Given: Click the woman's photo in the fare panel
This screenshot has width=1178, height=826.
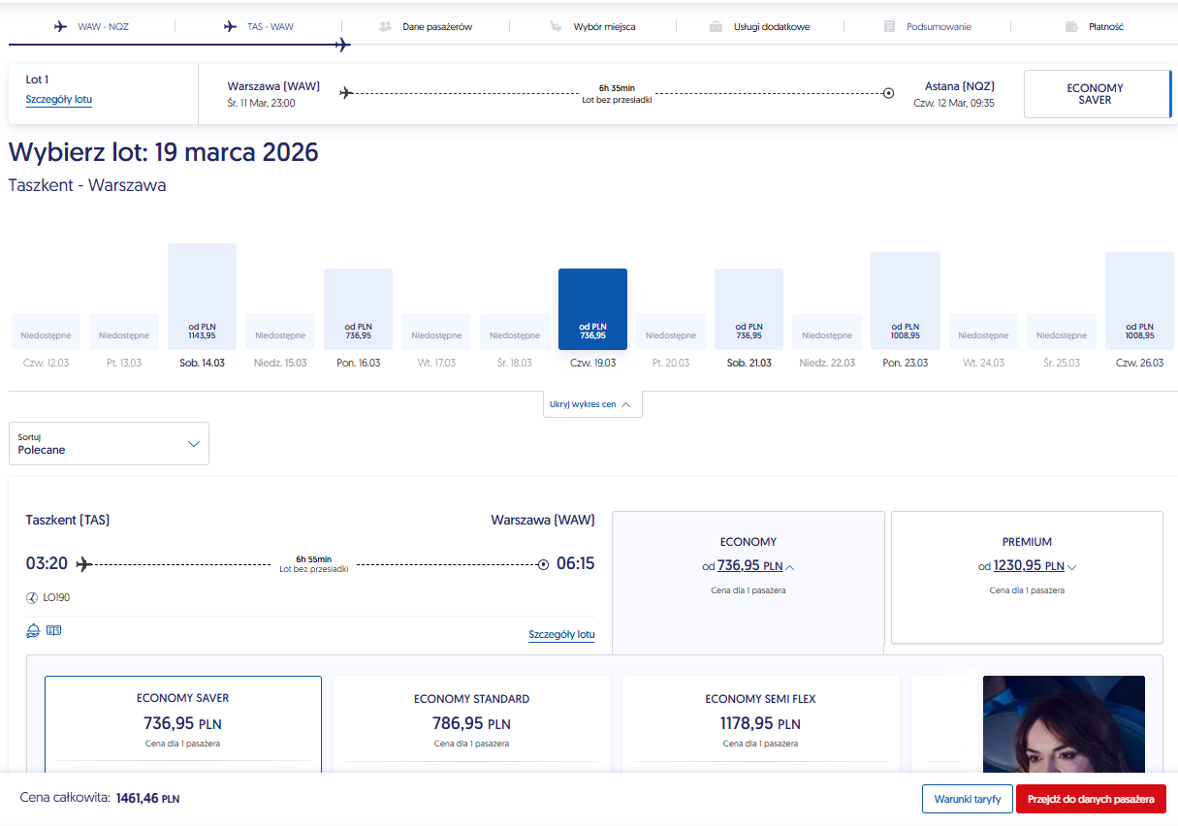Looking at the screenshot, I should pos(1064,724).
